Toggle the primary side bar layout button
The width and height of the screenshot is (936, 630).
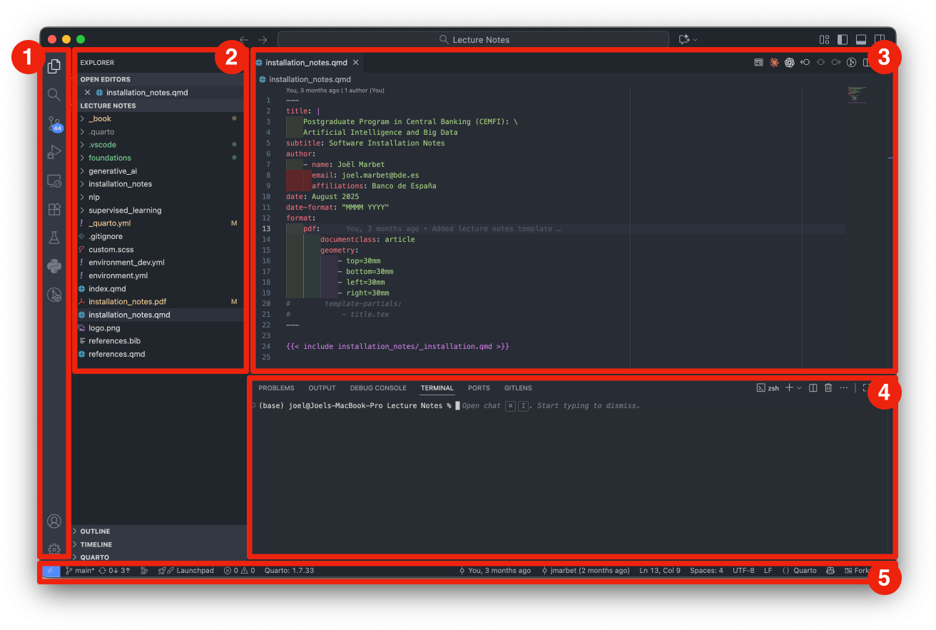843,40
